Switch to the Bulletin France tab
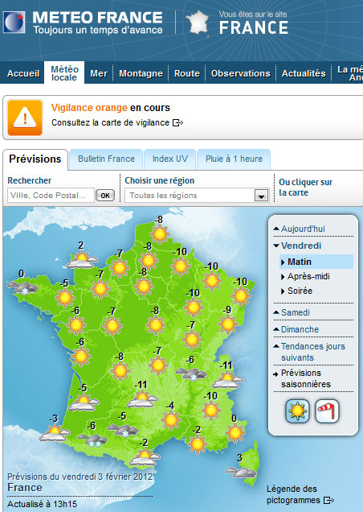This screenshot has height=512, width=363. pos(106,159)
